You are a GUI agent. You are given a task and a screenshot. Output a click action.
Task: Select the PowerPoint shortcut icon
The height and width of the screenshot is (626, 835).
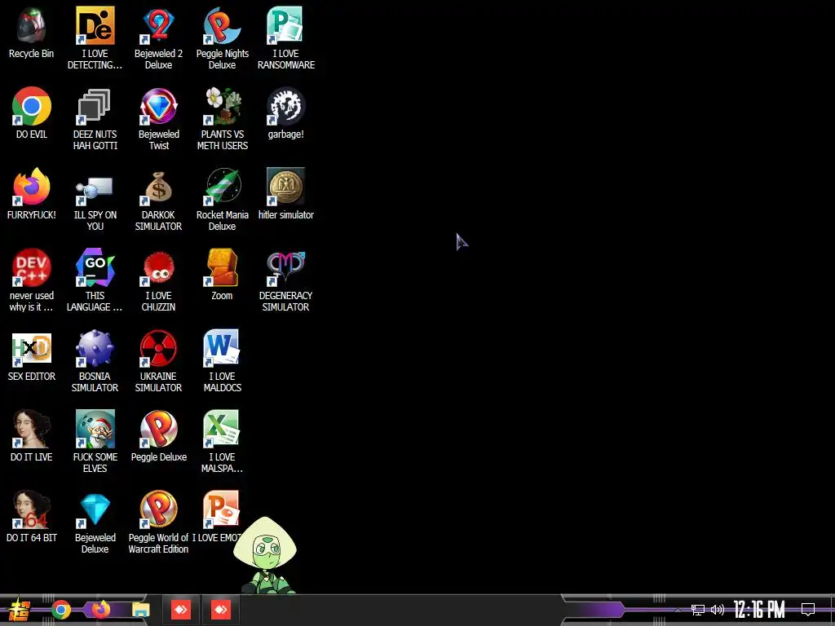[x=222, y=509]
